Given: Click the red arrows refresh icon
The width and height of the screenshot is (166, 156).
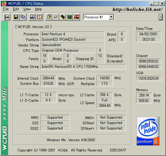Looking at the screenshot, I should click(39, 17).
